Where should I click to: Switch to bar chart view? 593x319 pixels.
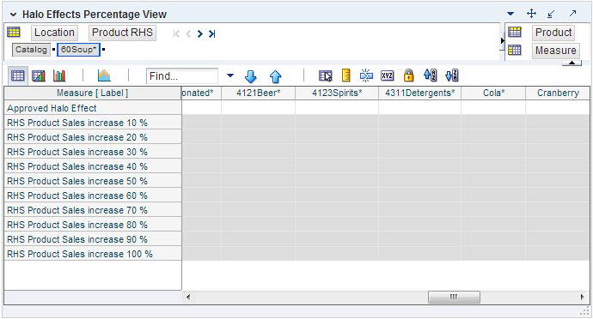click(x=59, y=75)
